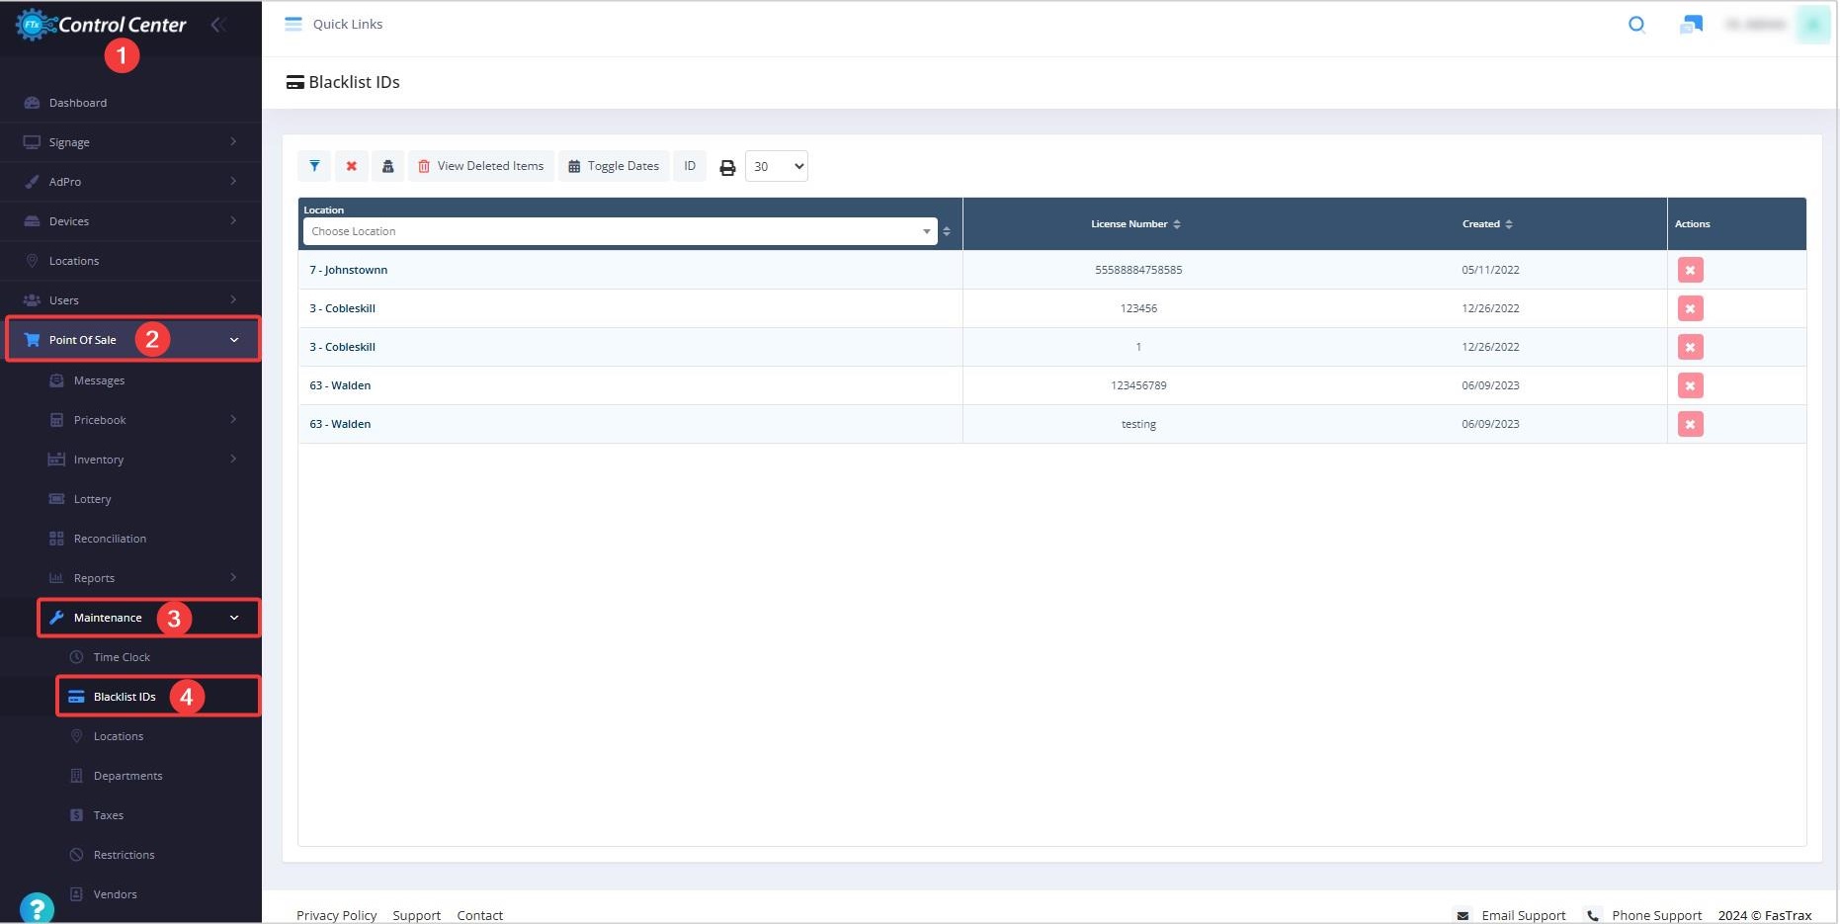Viewport: 1840px width, 924px height.
Task: Open the page size dropdown showing 30
Action: point(776,166)
